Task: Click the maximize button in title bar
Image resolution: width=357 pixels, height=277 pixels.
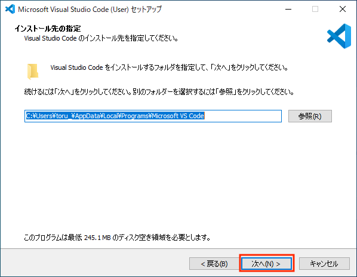Action: click(315, 9)
